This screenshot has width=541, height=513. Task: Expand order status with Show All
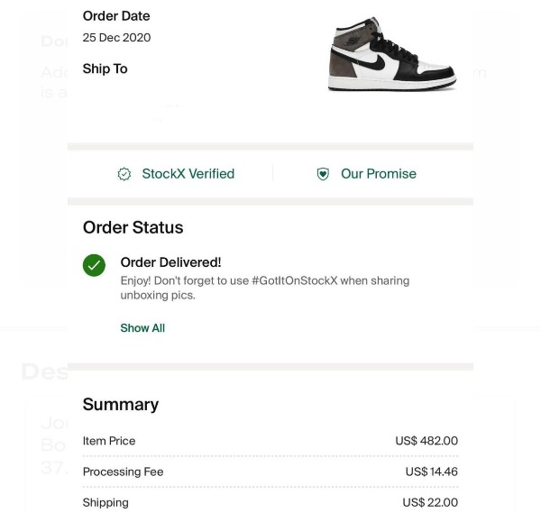click(x=142, y=328)
